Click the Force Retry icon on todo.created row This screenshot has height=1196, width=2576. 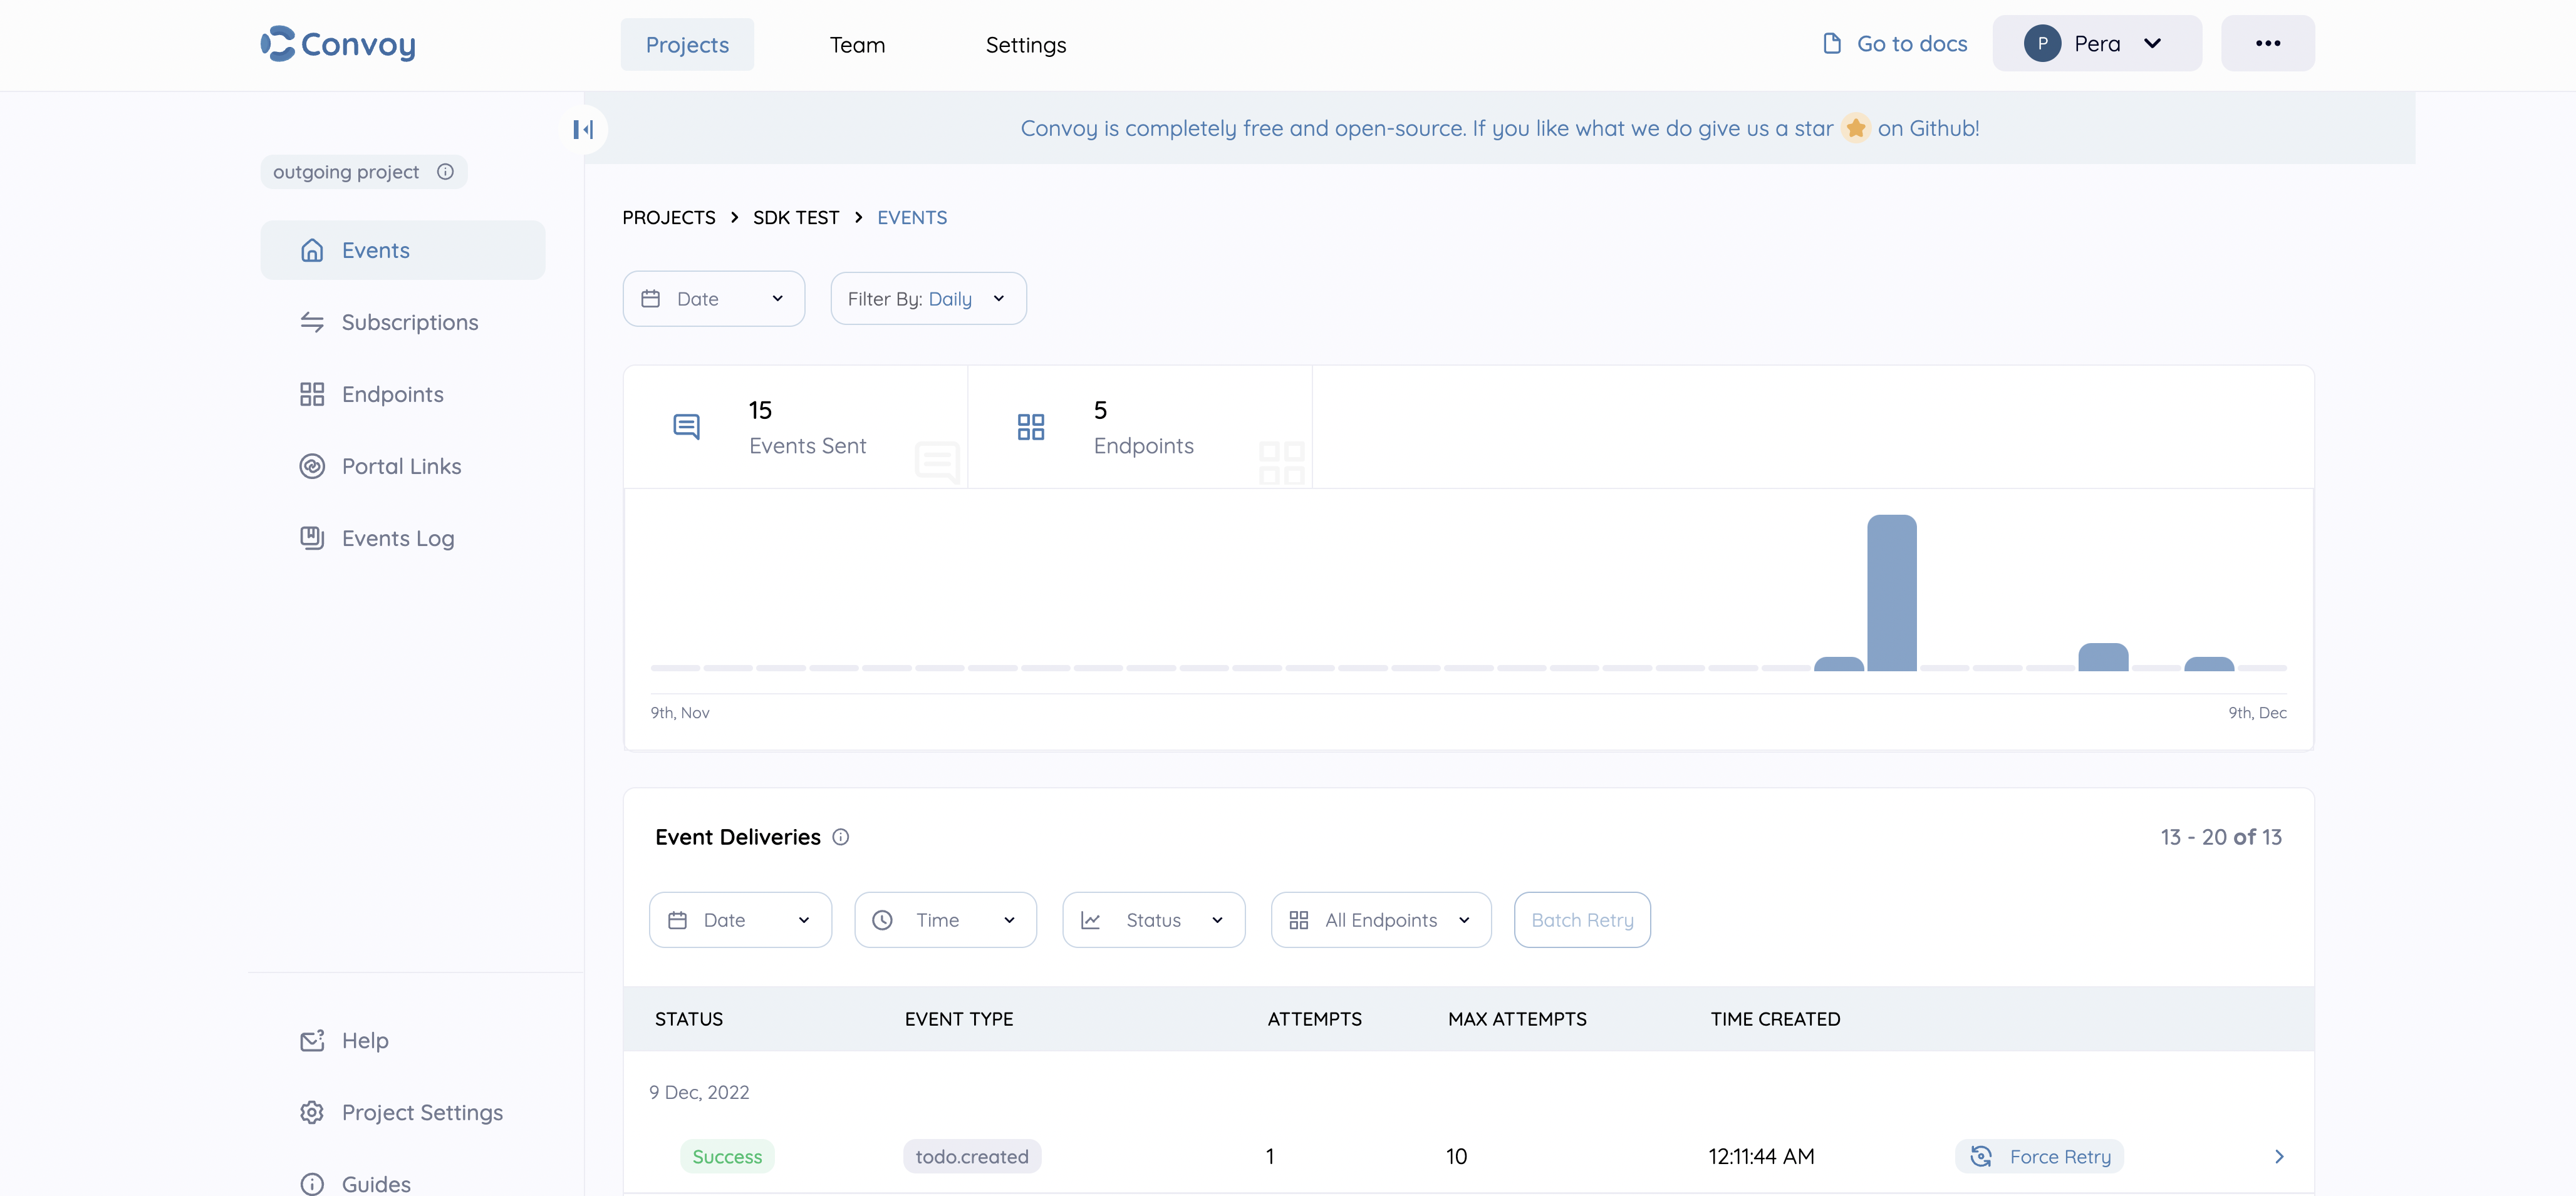pos(1981,1156)
